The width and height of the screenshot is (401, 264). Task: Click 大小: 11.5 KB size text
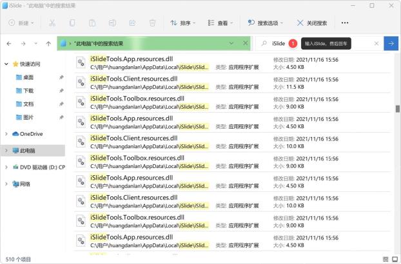pos(289,87)
